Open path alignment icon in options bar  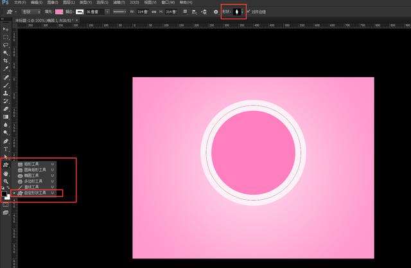point(194,12)
